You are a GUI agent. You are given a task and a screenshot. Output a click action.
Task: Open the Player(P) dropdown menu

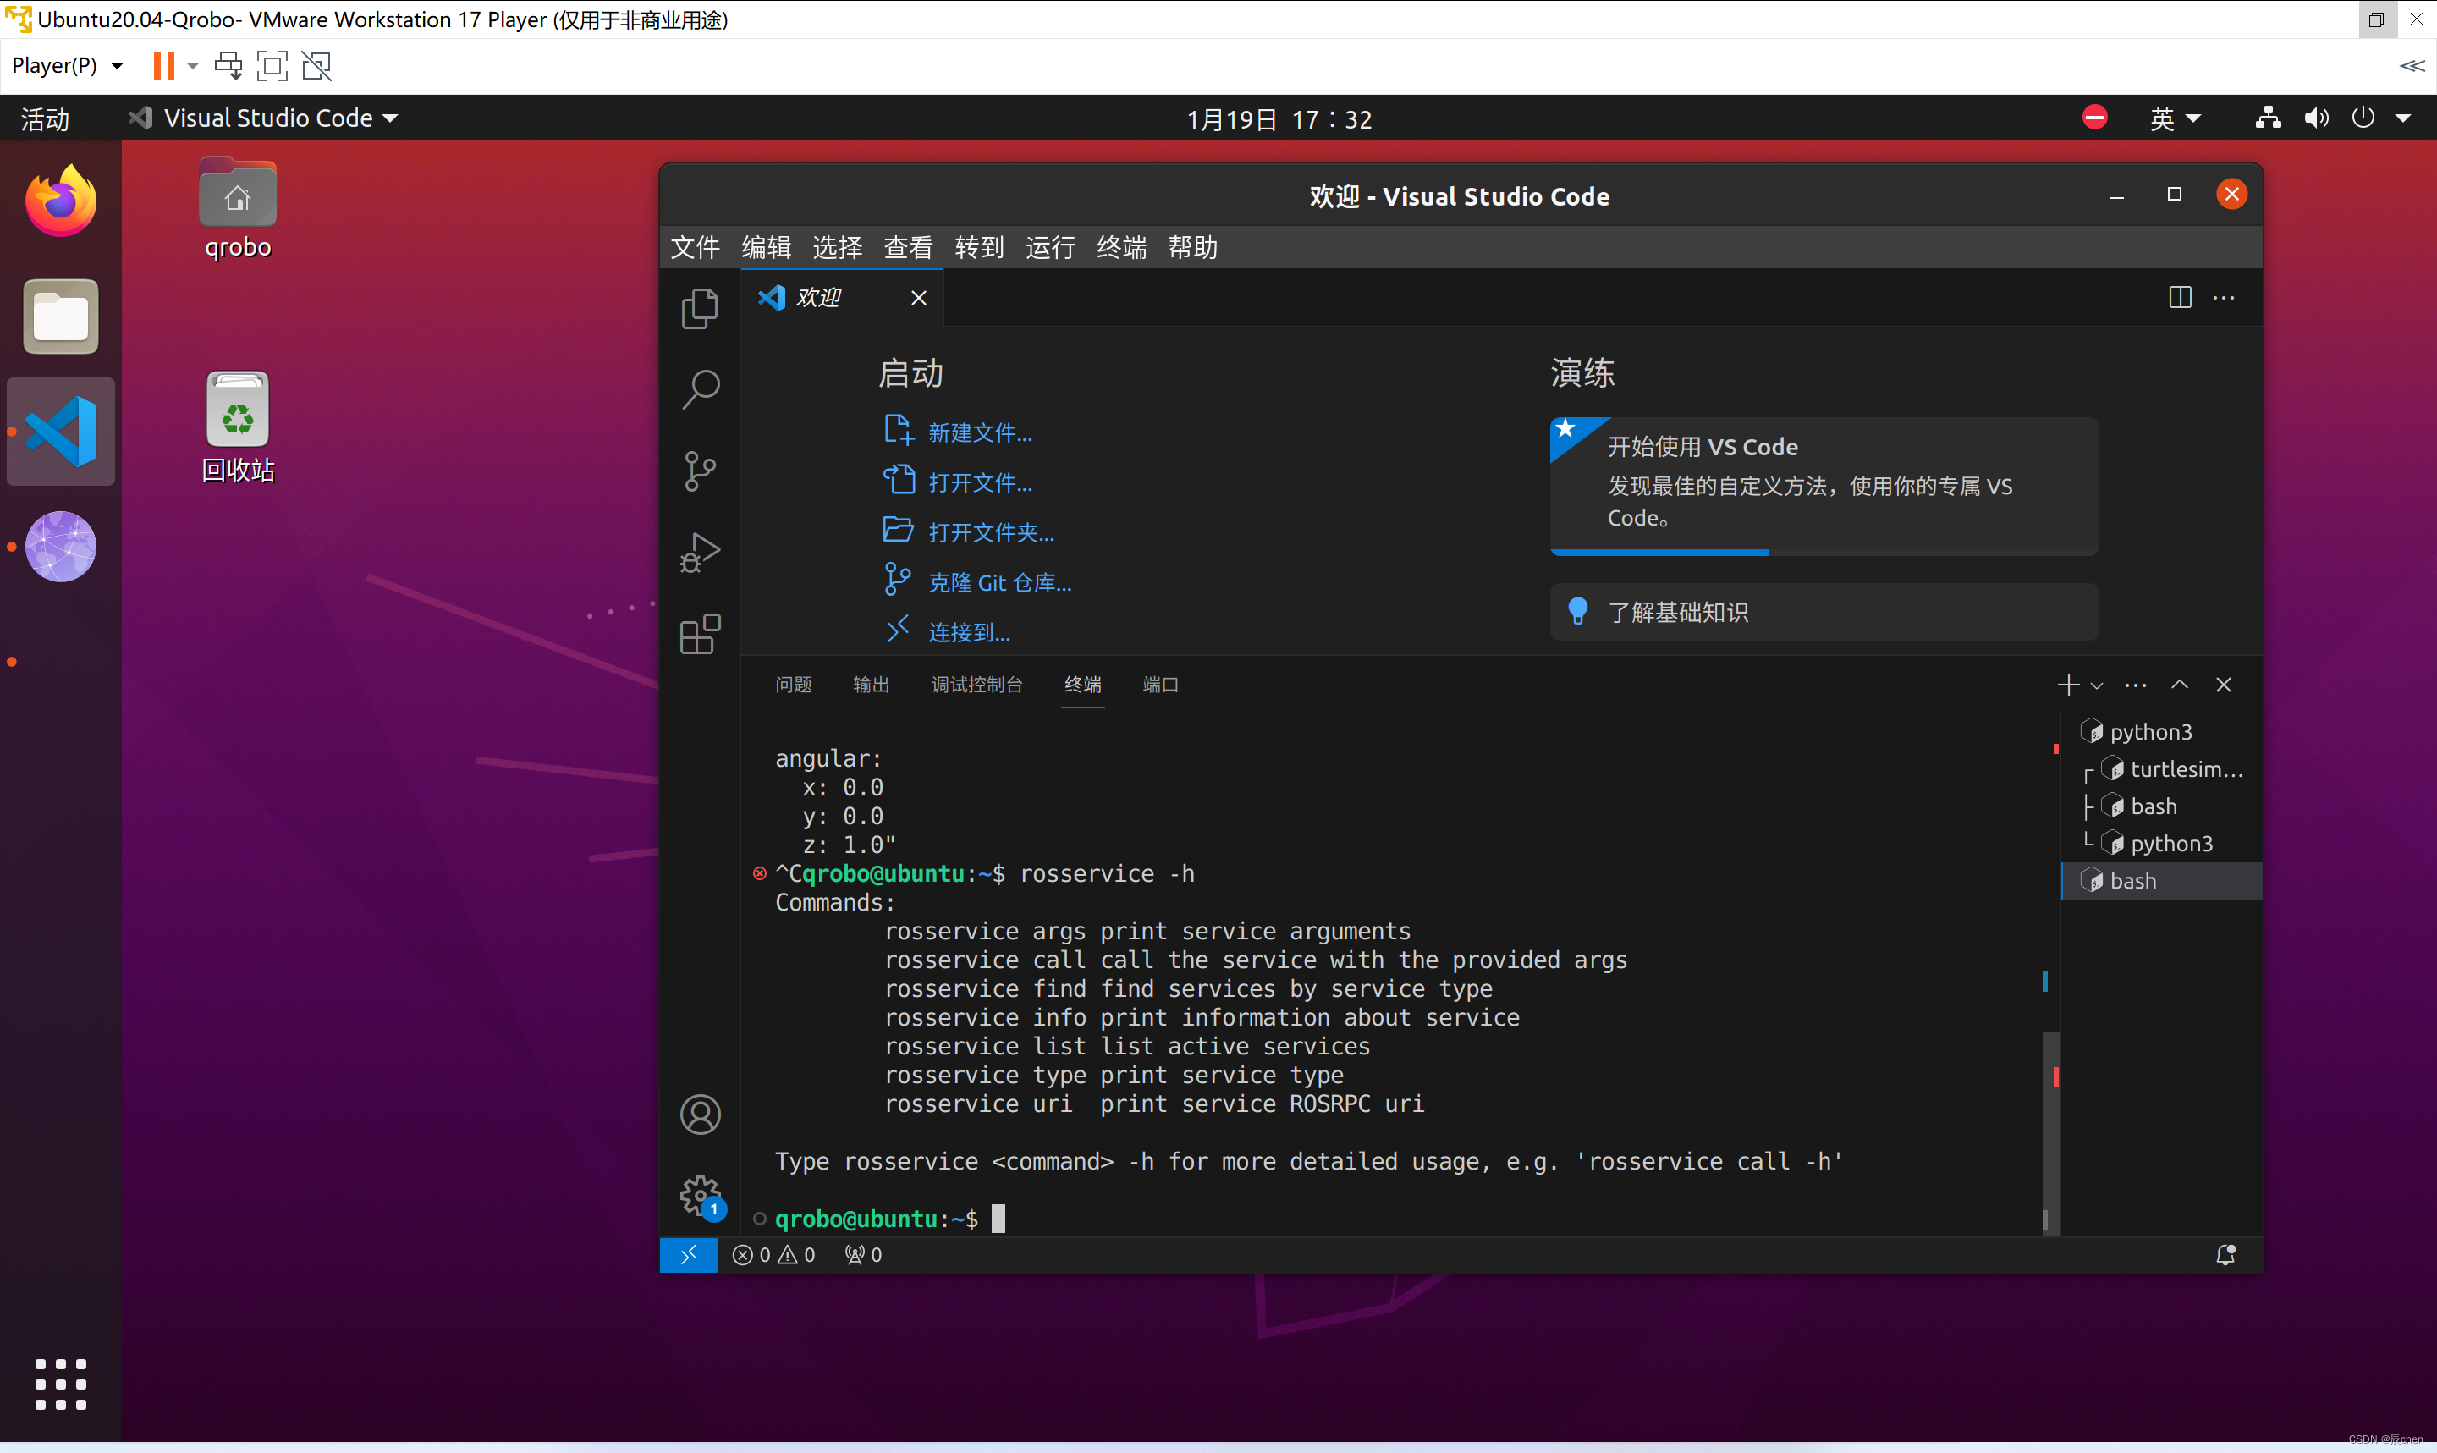point(67,66)
